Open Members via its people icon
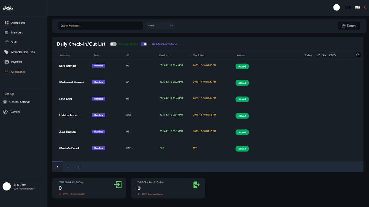The width and height of the screenshot is (369, 207). [6, 32]
